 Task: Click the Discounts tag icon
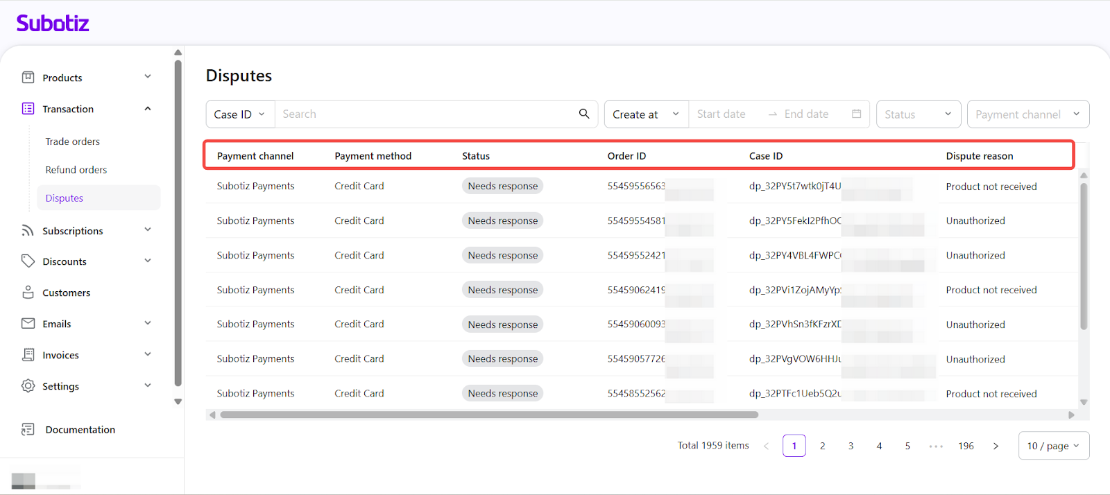pos(28,261)
